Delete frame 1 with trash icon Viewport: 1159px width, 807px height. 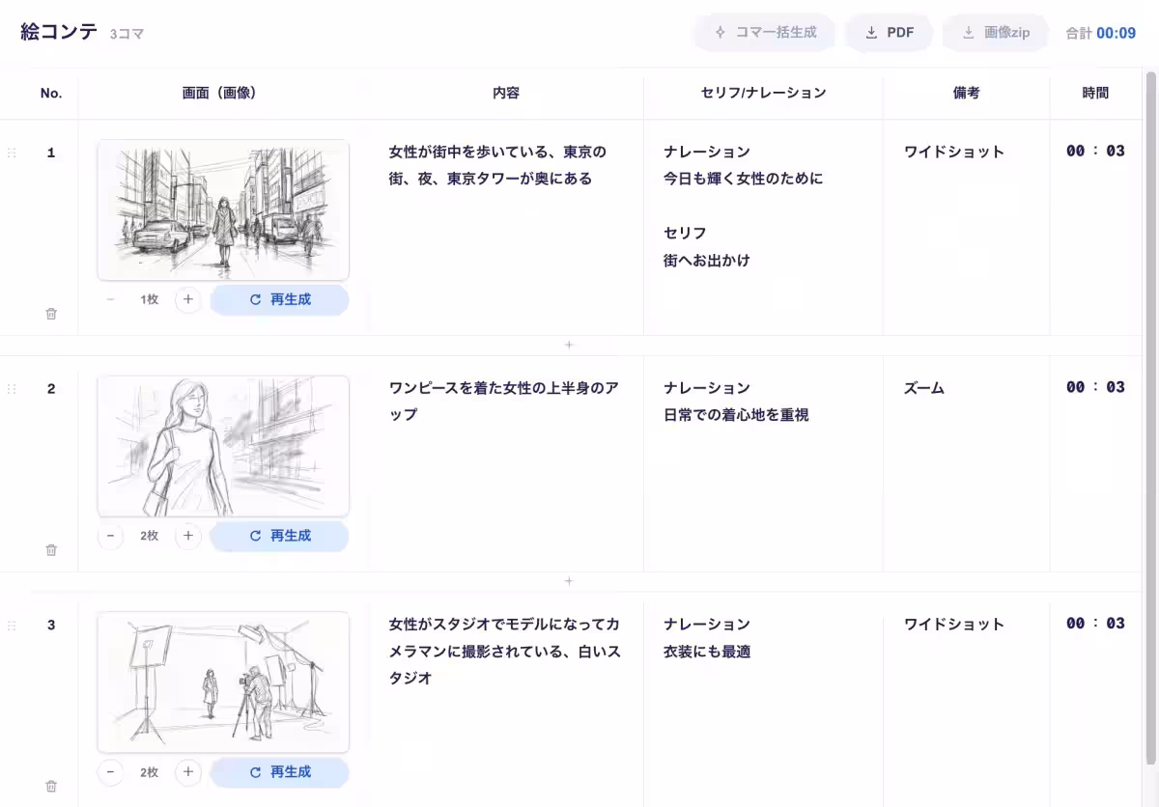pos(51,314)
